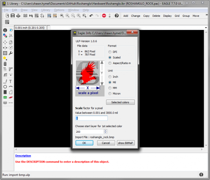Select the Change (wrench) tool
Viewport: 210px width, 180px height.
11,53
